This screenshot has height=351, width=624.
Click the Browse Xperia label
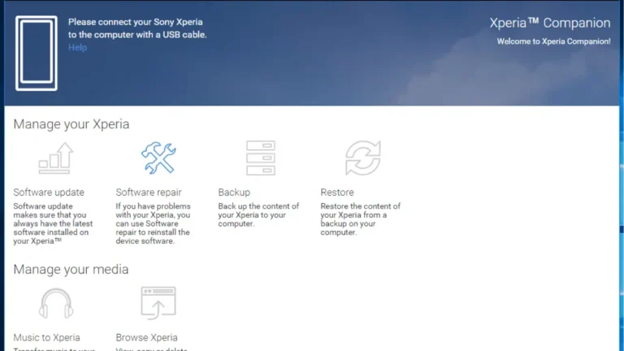[x=146, y=337]
